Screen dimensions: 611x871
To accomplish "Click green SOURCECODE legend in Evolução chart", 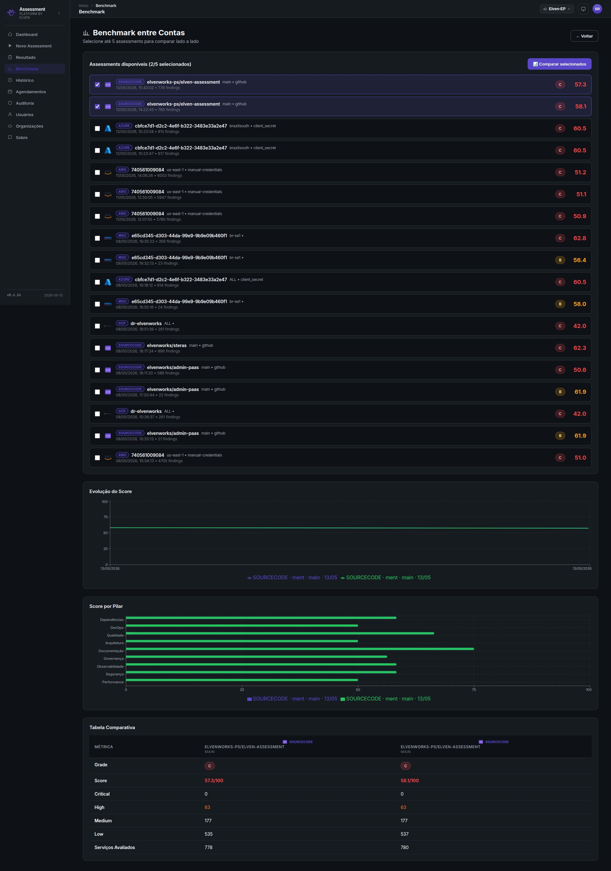I will pos(386,578).
